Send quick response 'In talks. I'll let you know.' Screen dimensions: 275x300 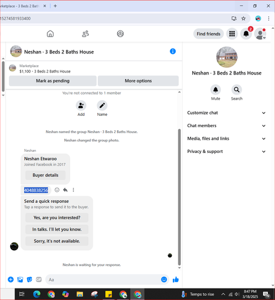pyautogui.click(x=57, y=229)
